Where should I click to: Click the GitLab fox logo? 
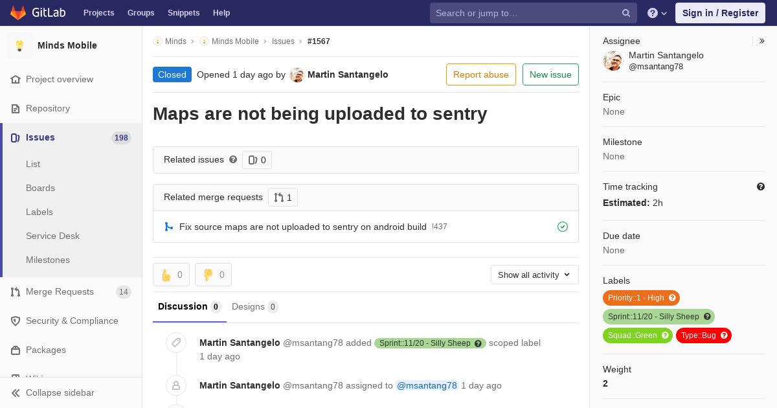[x=18, y=12]
